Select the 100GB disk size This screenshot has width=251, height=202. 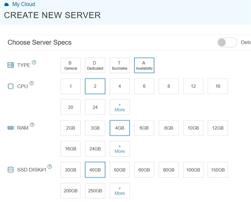tap(193, 170)
